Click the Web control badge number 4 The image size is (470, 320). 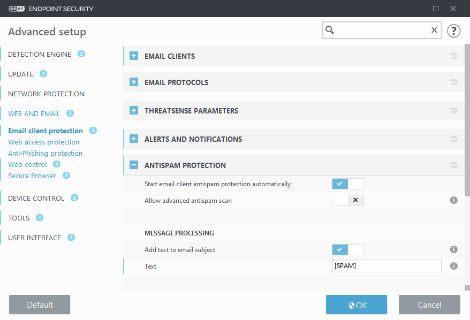(57, 164)
